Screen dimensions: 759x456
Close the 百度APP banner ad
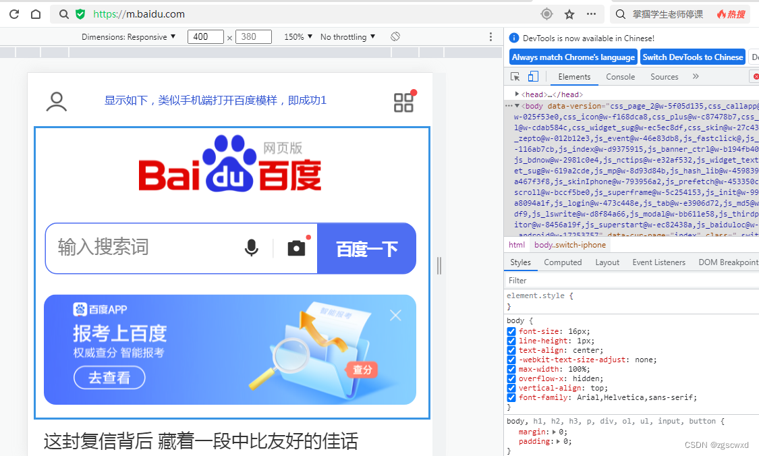click(395, 316)
